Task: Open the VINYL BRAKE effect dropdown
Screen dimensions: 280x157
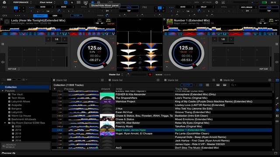Action: [248, 7]
